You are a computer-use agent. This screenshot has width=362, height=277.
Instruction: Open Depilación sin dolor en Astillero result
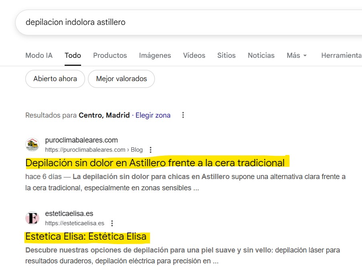(x=155, y=163)
